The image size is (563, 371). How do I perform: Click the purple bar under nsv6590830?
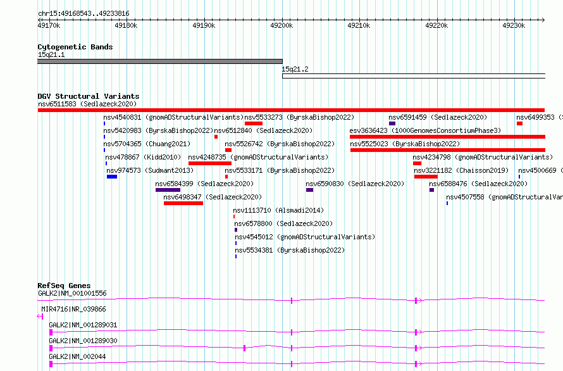(x=310, y=190)
